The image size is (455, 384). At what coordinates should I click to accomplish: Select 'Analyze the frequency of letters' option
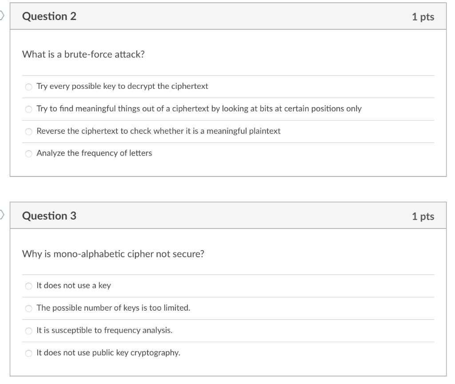[x=28, y=153]
